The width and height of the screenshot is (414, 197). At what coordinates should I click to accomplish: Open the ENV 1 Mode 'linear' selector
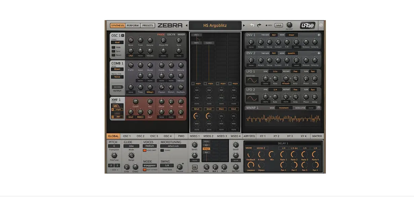coord(291,35)
